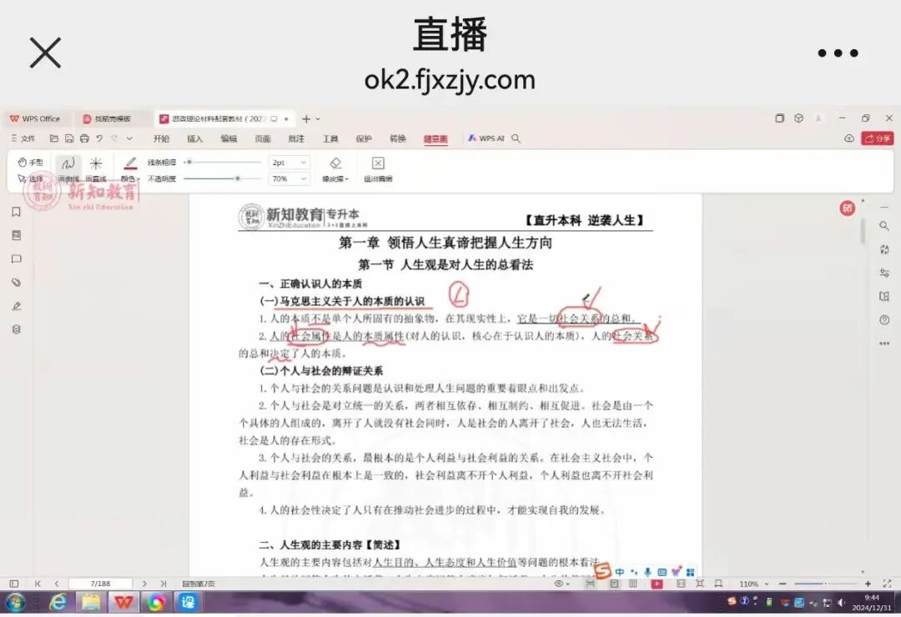Launch WPS Office from the taskbar
The height and width of the screenshot is (617, 901).
(x=123, y=603)
